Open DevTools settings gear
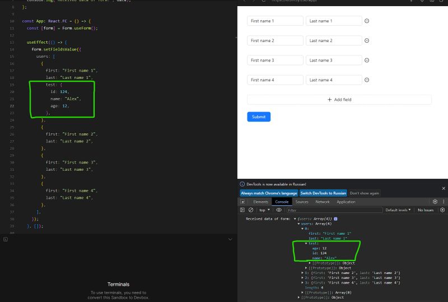This screenshot has height=302, width=448. 435,202
